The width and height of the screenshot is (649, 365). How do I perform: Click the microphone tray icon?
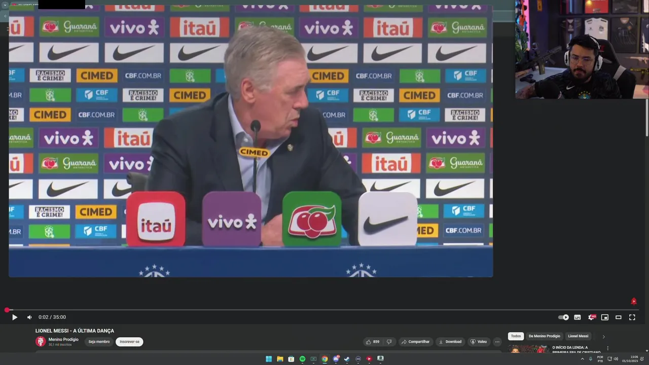(591, 359)
